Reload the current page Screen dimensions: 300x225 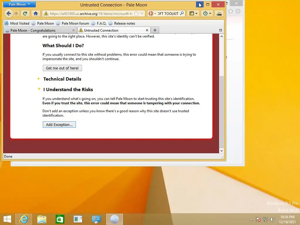pos(25,13)
